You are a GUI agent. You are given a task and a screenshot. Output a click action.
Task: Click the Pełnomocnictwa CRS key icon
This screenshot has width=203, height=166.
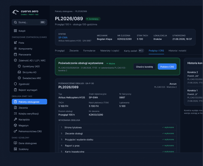[15, 131]
